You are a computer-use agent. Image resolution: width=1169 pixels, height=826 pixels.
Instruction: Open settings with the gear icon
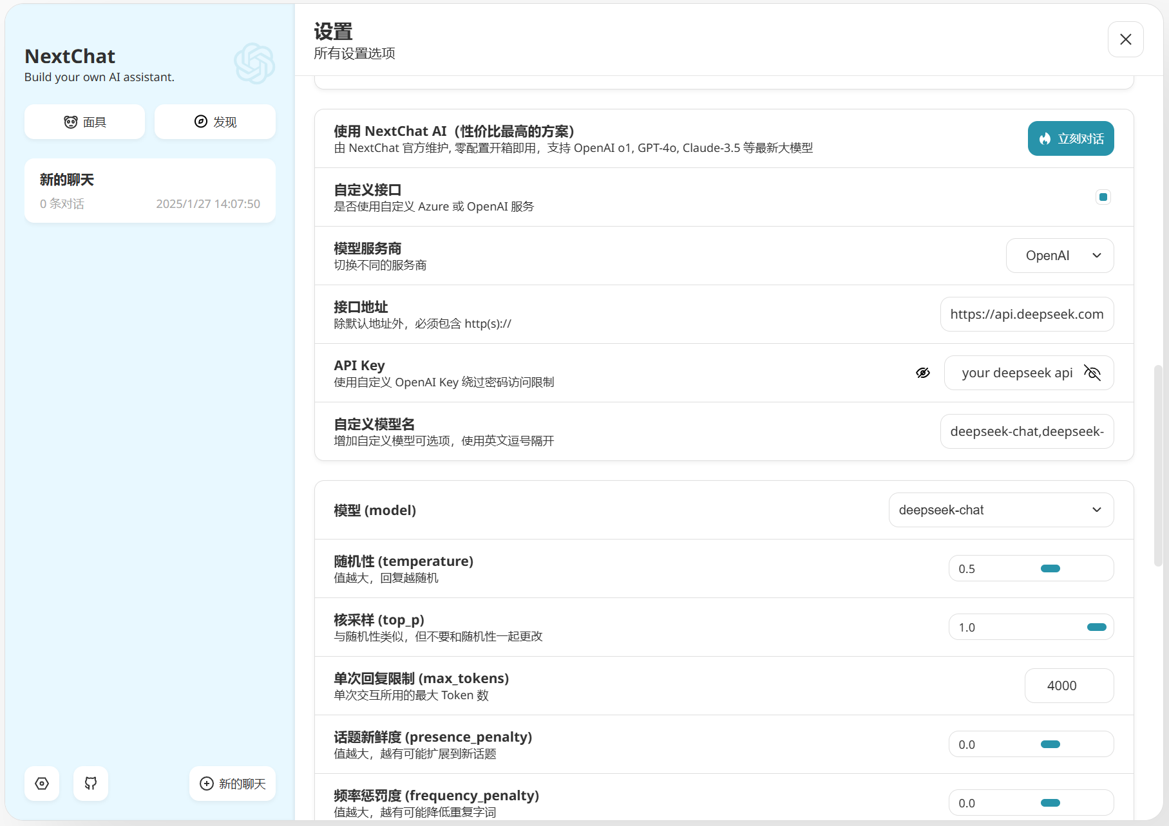pos(41,784)
